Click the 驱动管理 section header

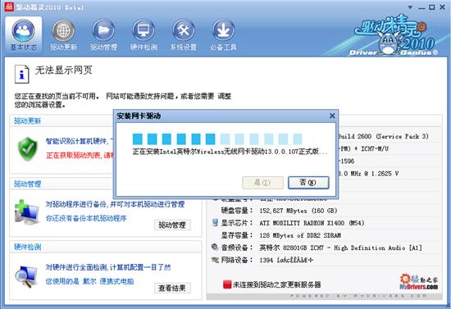pos(27,184)
